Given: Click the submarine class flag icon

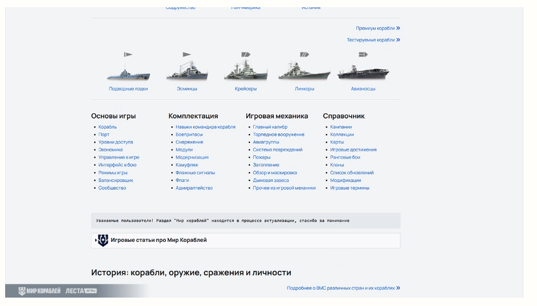Looking at the screenshot, I should pyautogui.click(x=128, y=54).
